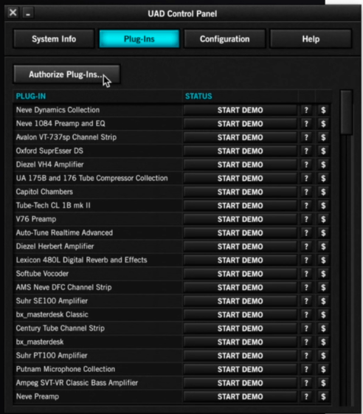
Task: Open help for Tube-Tech CL 1B mk II
Action: [306, 206]
